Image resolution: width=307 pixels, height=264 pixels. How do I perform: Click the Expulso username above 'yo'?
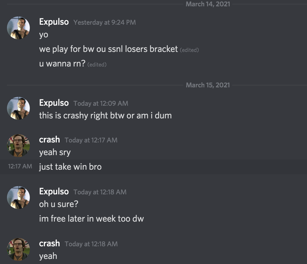pyautogui.click(x=54, y=22)
